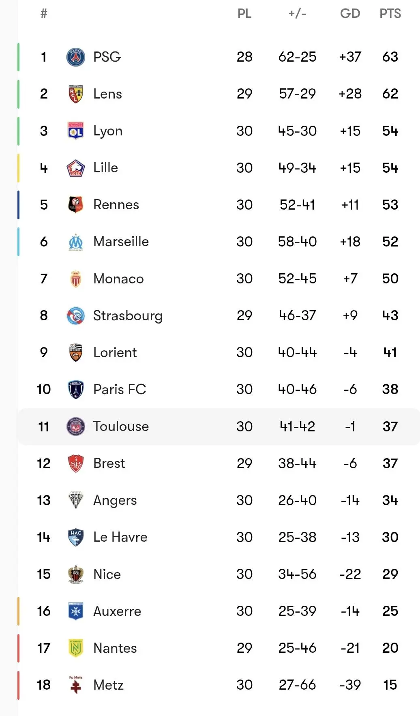Sort standings by GD column header
420x716 pixels.
[350, 14]
